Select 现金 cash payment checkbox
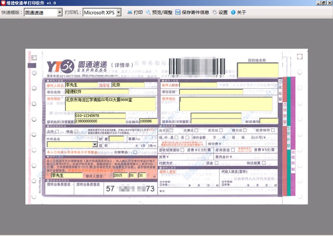The height and width of the screenshot is (236, 333). [x=216, y=163]
